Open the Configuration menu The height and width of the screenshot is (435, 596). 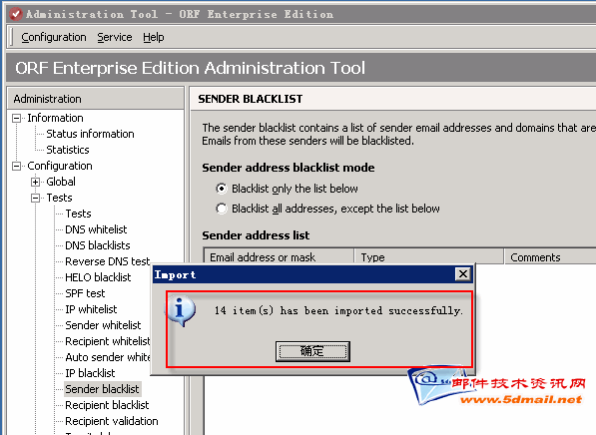pos(54,37)
